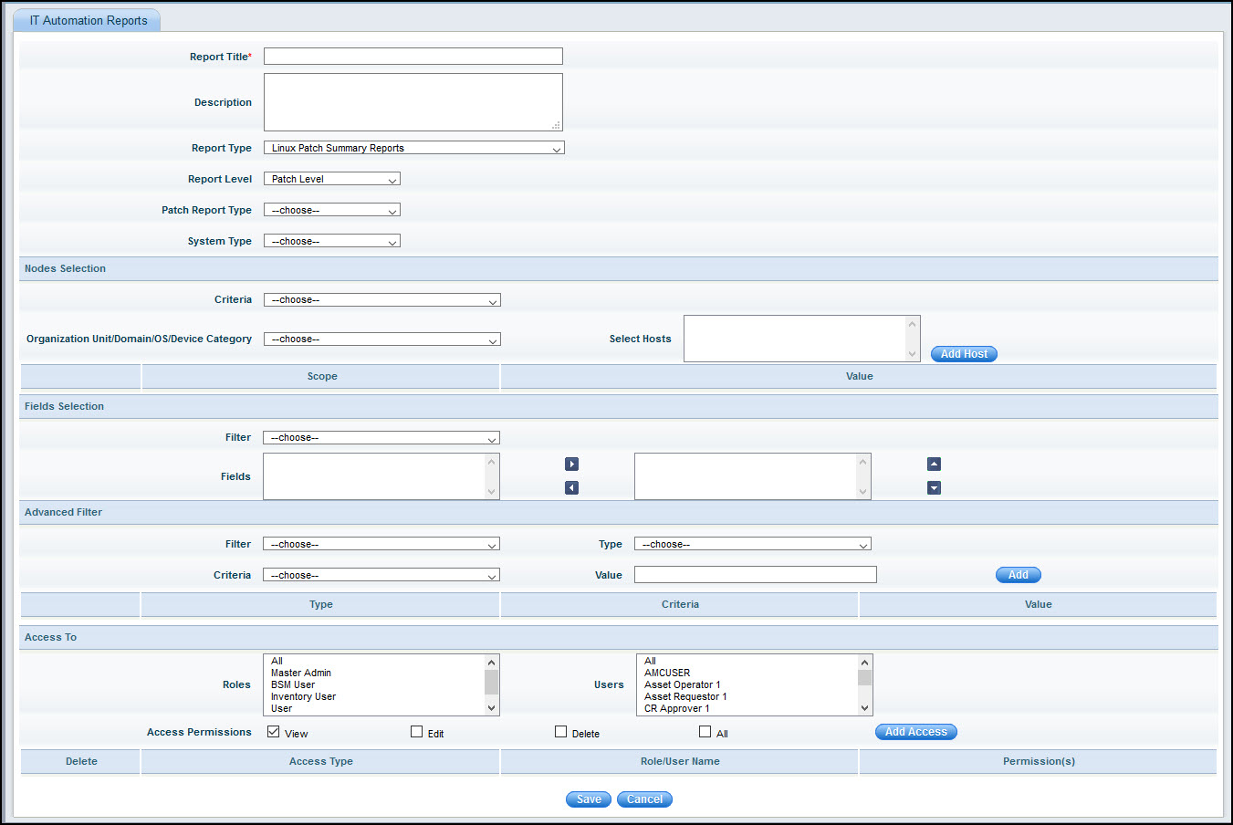Click the move-up arrow for selected fields
The height and width of the screenshot is (825, 1233).
pyautogui.click(x=934, y=465)
